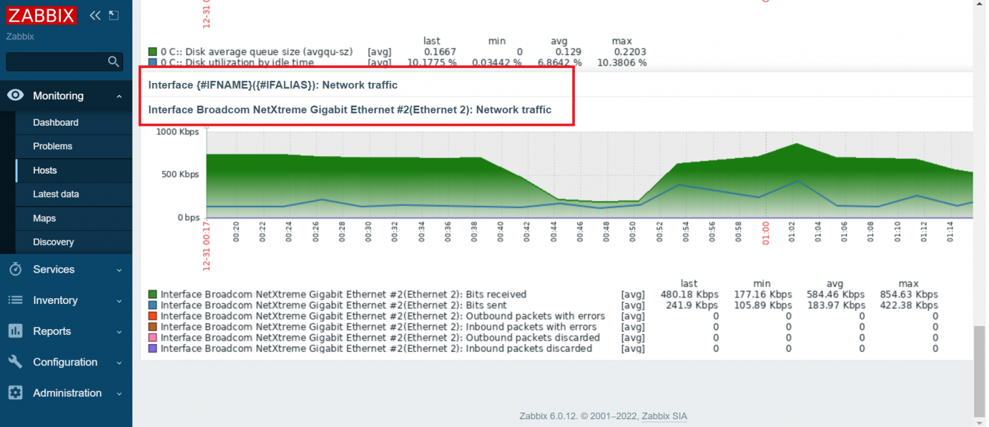
Task: Click the network traffic graph area
Action: click(x=590, y=175)
